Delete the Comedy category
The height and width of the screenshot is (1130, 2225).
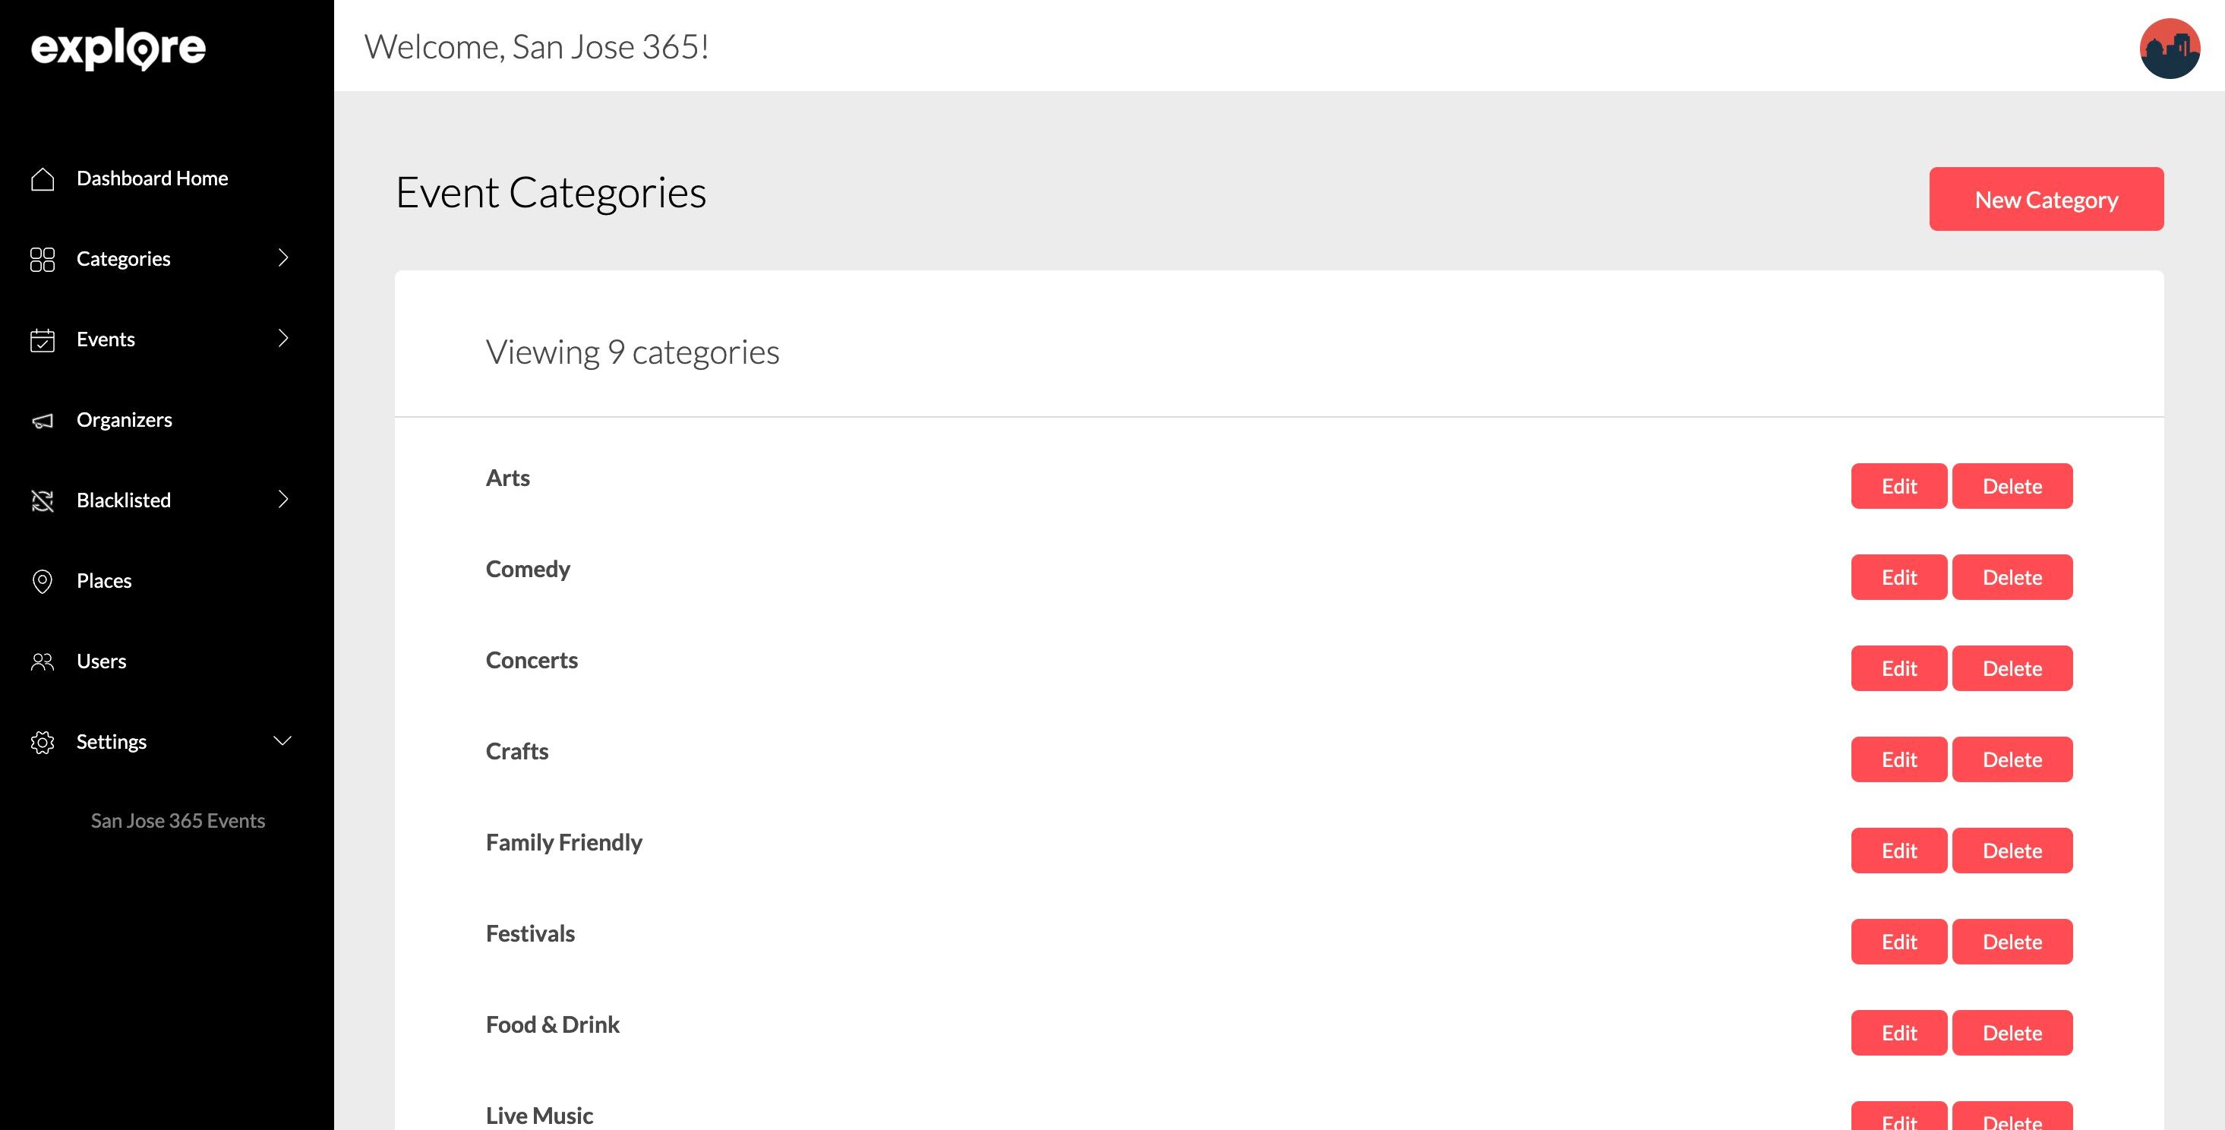click(2012, 577)
